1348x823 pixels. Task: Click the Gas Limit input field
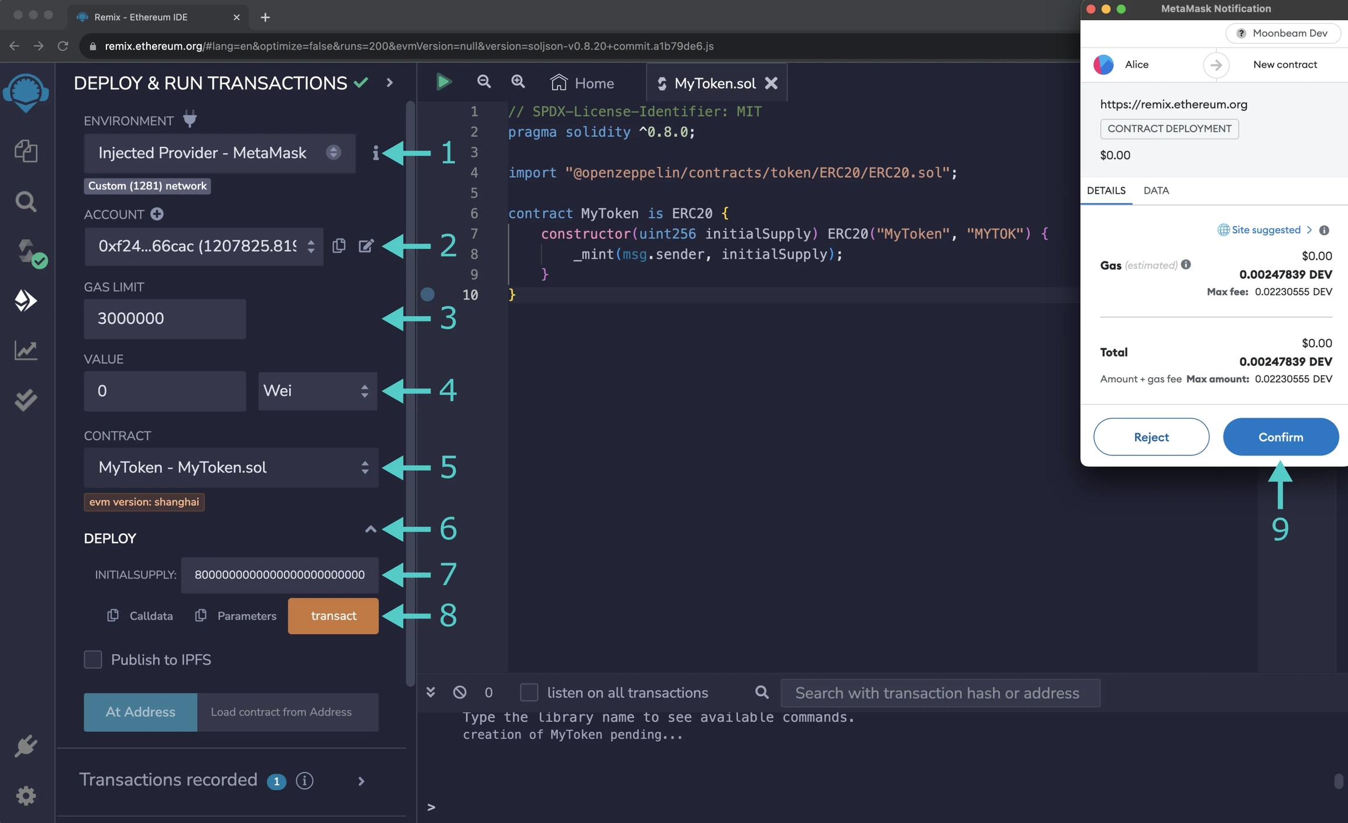pos(164,319)
